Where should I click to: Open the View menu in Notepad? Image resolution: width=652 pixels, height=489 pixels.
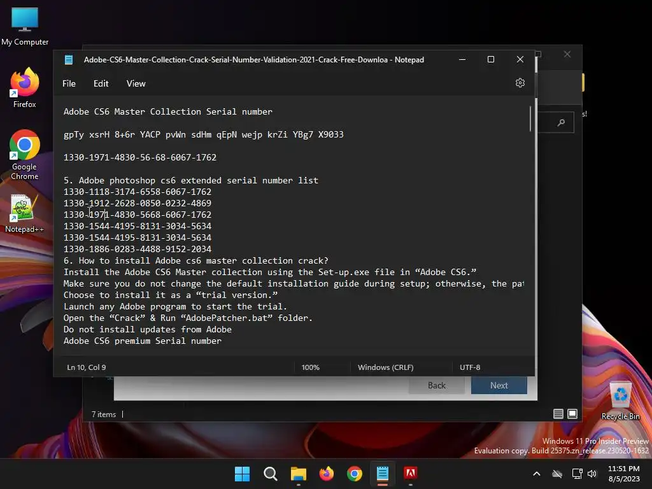pyautogui.click(x=136, y=83)
